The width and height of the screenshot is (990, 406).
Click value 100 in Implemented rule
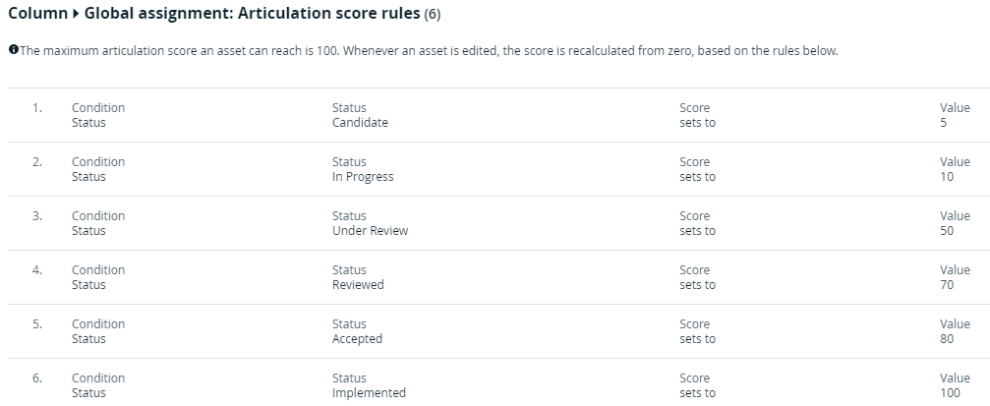click(x=950, y=393)
